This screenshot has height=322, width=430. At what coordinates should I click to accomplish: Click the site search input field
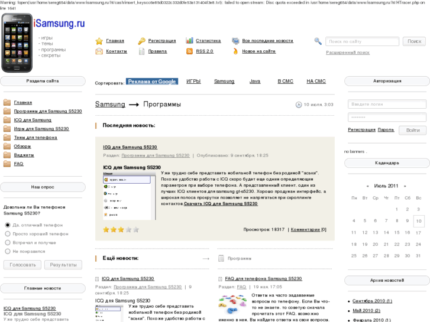click(362, 41)
